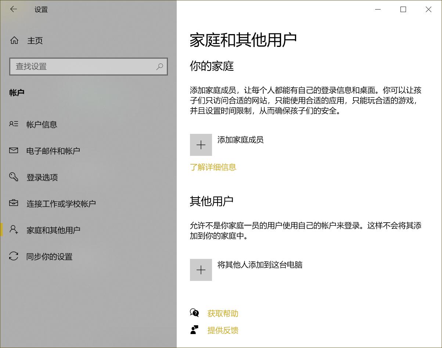Click the 主页 home icon
Screen dimensions: 442x348
pos(14,40)
